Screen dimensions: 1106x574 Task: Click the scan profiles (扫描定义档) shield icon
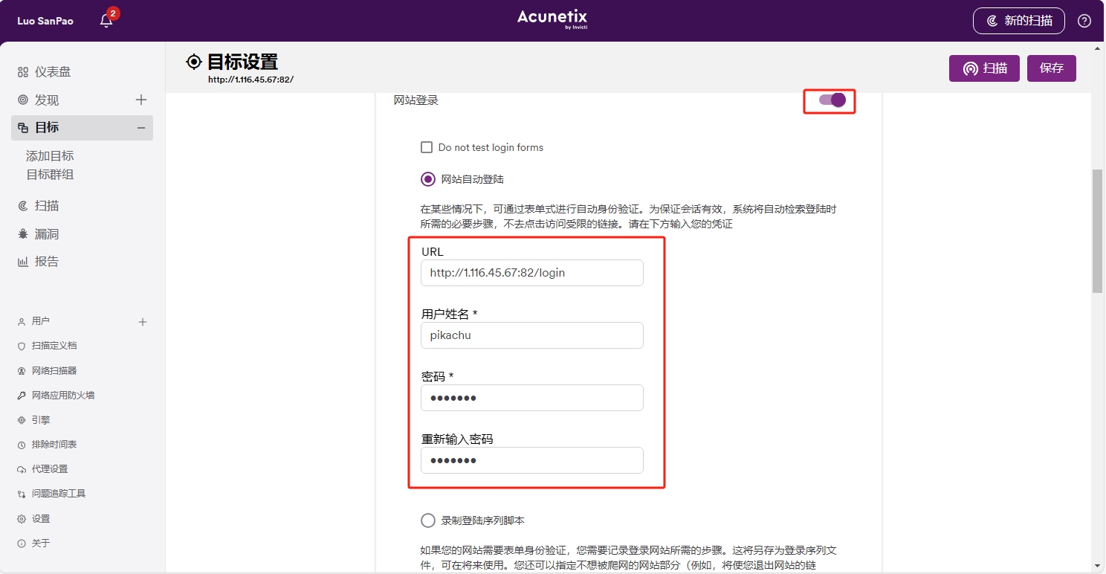click(22, 346)
